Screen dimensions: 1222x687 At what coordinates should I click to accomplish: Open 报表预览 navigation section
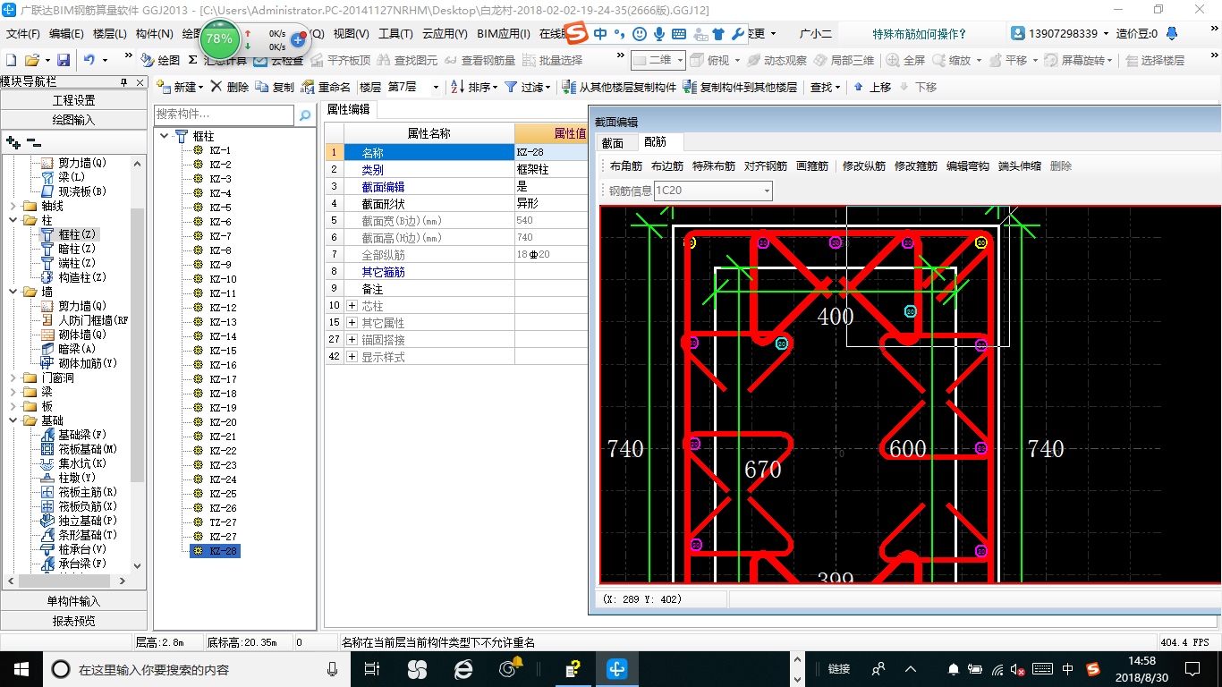coord(74,621)
